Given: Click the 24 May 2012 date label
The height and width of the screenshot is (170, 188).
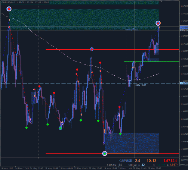Looking at the screenshot, I should (x=7, y=168).
